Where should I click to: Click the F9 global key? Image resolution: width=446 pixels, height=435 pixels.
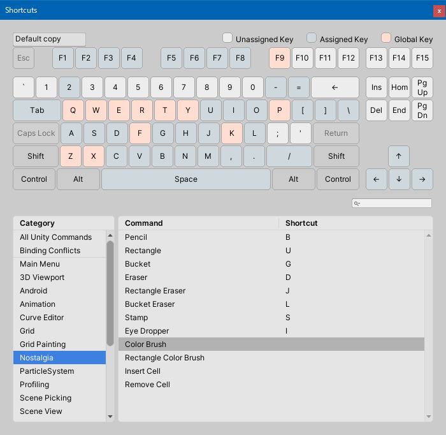[x=279, y=58]
